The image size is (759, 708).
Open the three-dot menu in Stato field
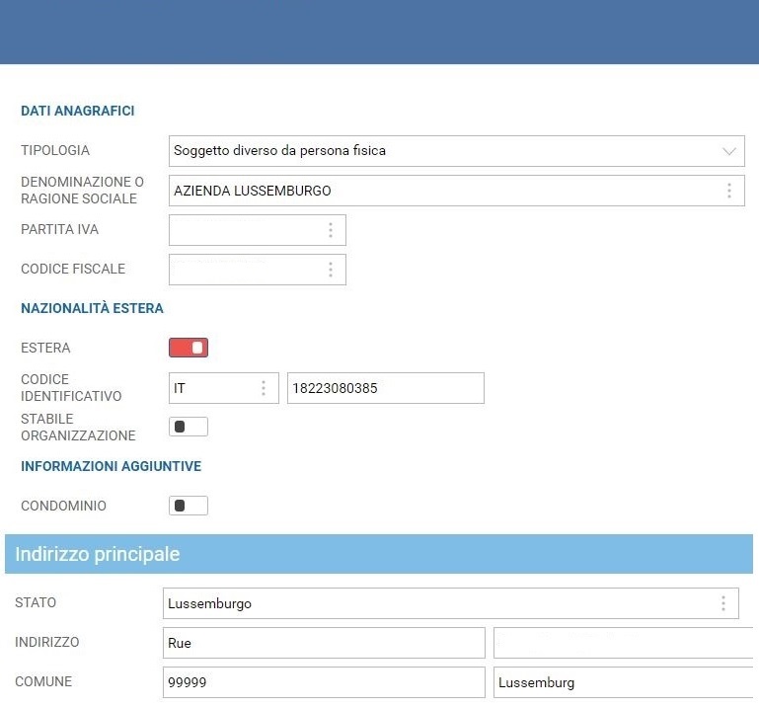[722, 603]
